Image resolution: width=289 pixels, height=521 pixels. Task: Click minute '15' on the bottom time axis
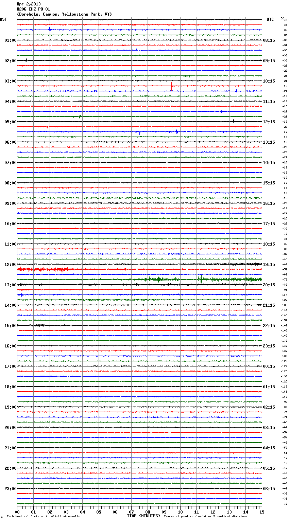click(x=262, y=512)
